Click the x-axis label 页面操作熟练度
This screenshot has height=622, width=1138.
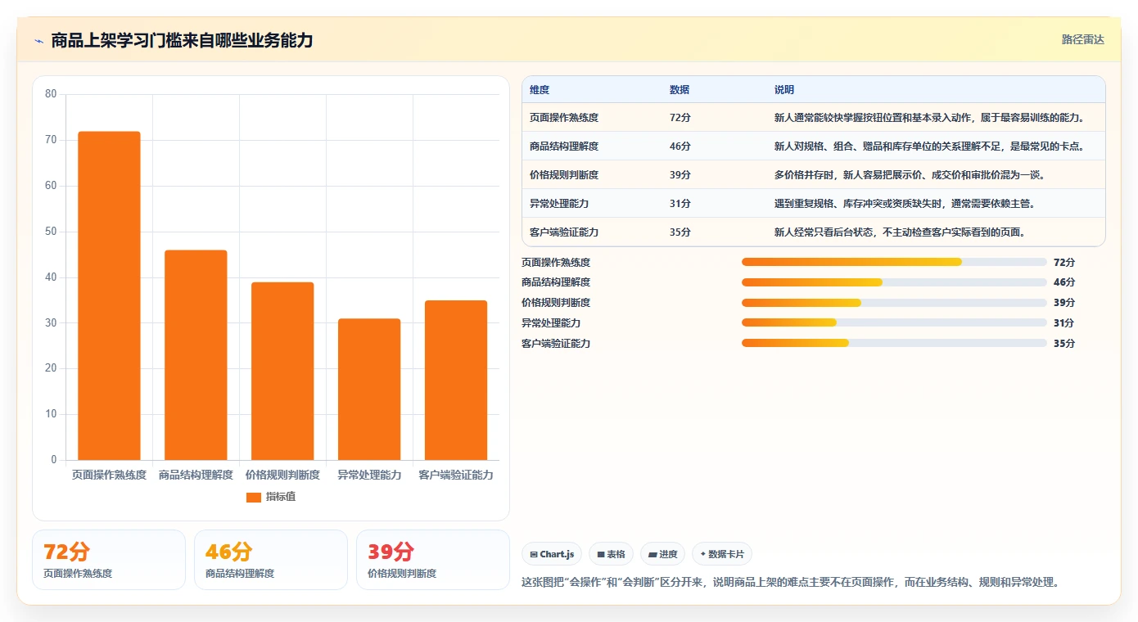(109, 475)
